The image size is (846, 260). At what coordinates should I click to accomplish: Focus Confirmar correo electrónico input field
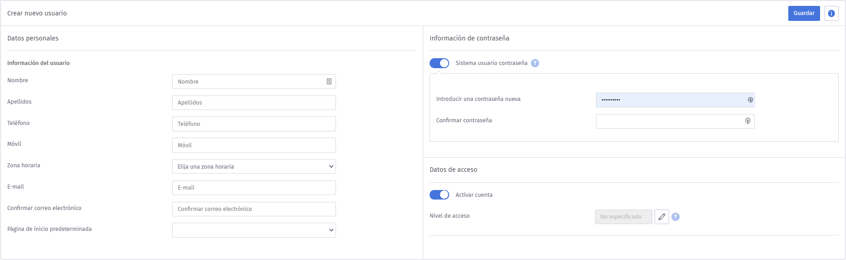[x=254, y=209]
